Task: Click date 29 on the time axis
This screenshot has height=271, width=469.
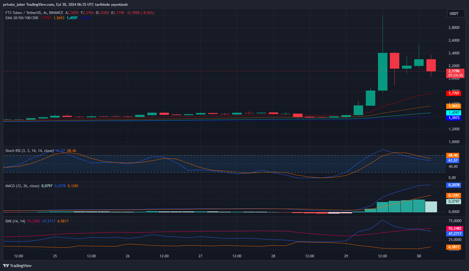Action: 346,256
